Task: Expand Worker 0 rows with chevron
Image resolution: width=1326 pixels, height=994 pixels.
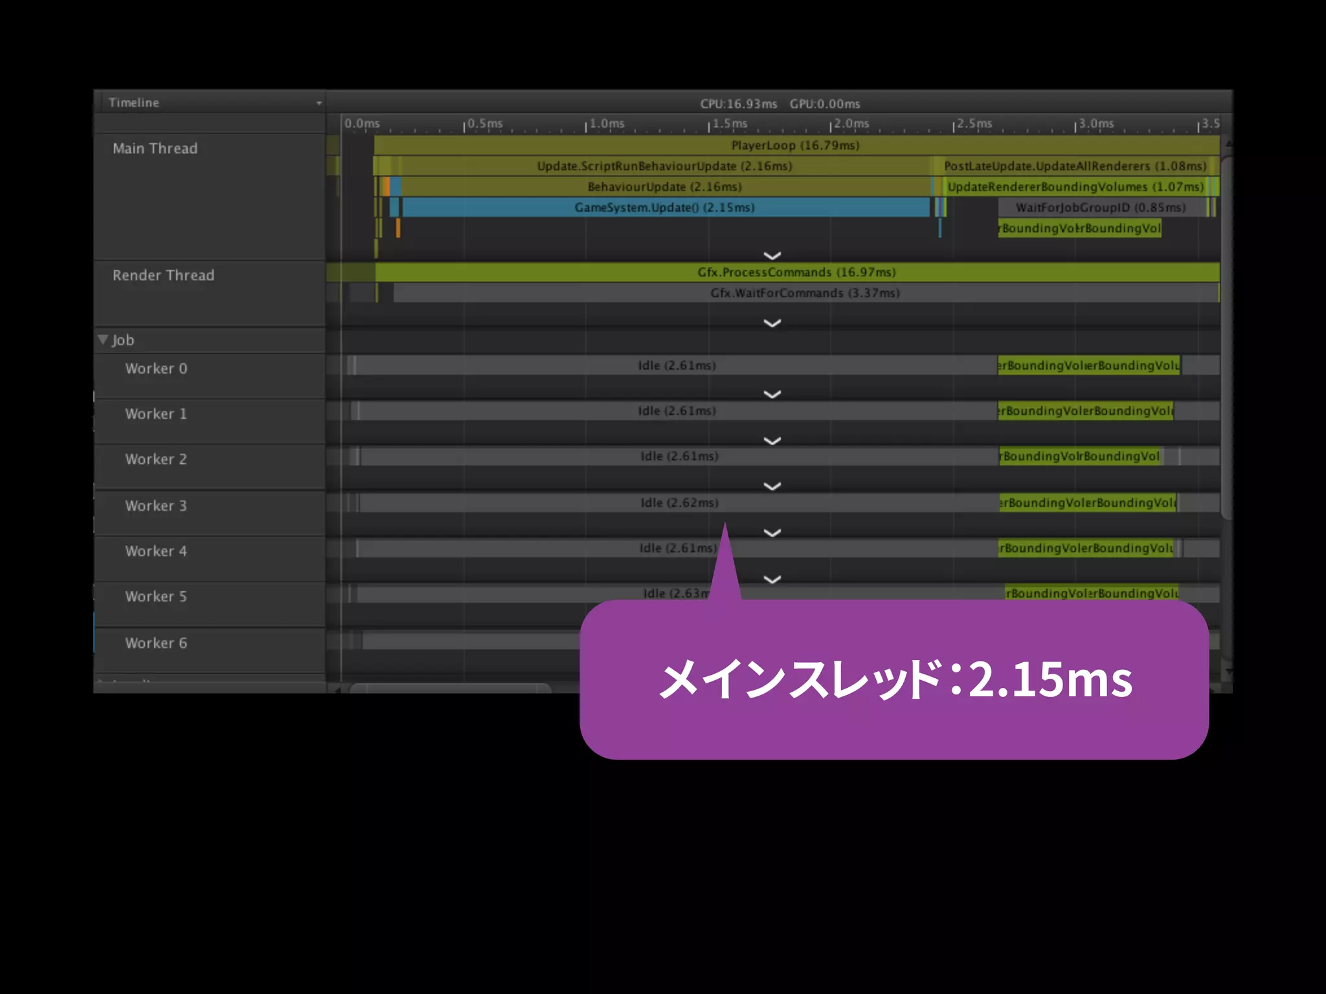Action: [772, 394]
